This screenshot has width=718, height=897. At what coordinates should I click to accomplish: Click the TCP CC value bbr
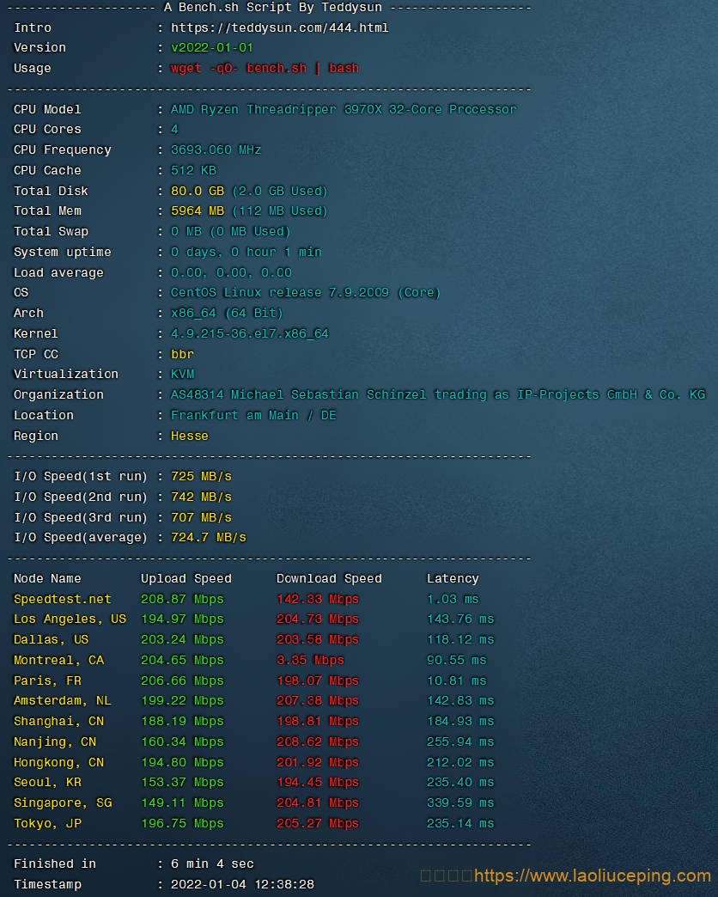point(182,354)
